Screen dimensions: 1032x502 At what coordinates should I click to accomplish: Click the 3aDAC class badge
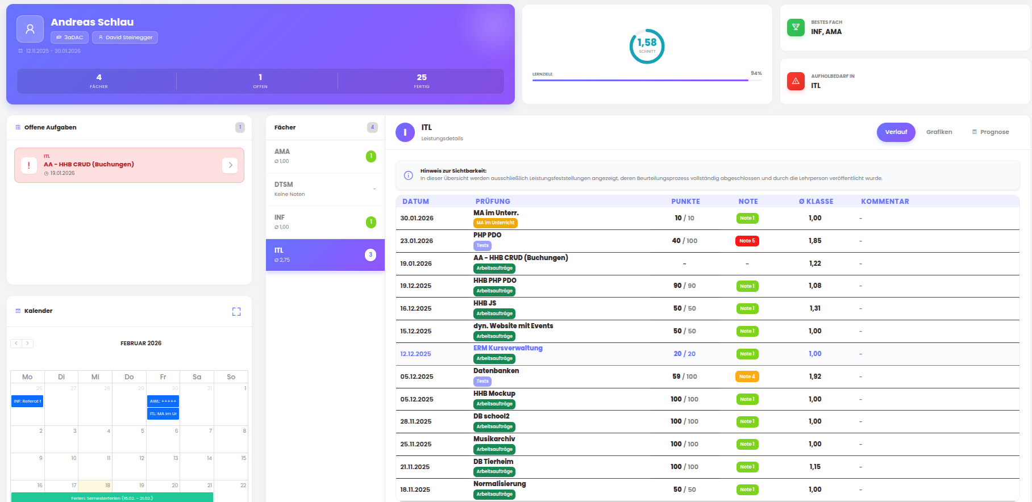coord(69,37)
